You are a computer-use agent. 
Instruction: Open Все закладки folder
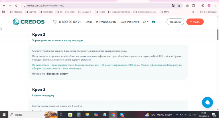[208, 12]
